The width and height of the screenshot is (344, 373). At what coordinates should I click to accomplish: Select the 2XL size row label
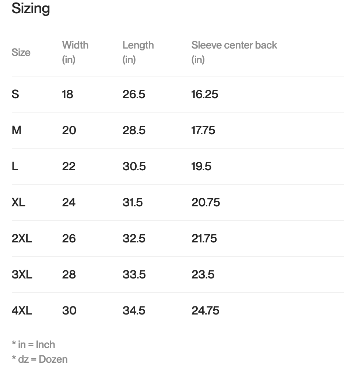click(22, 238)
